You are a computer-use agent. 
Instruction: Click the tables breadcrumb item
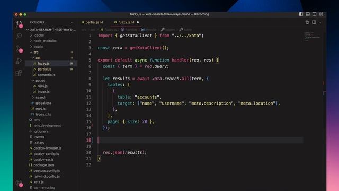[x=168, y=30]
